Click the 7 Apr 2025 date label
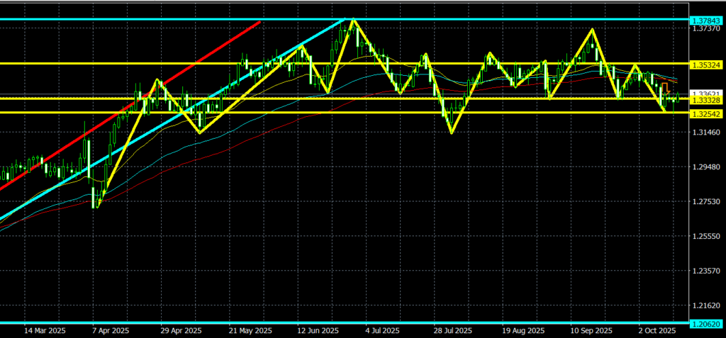 (x=110, y=331)
